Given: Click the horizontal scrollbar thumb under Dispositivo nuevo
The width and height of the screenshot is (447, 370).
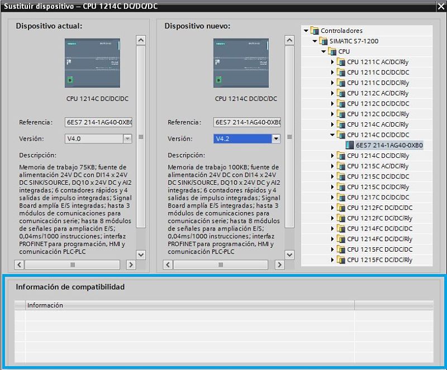Looking at the screenshot, I should click(x=221, y=265).
